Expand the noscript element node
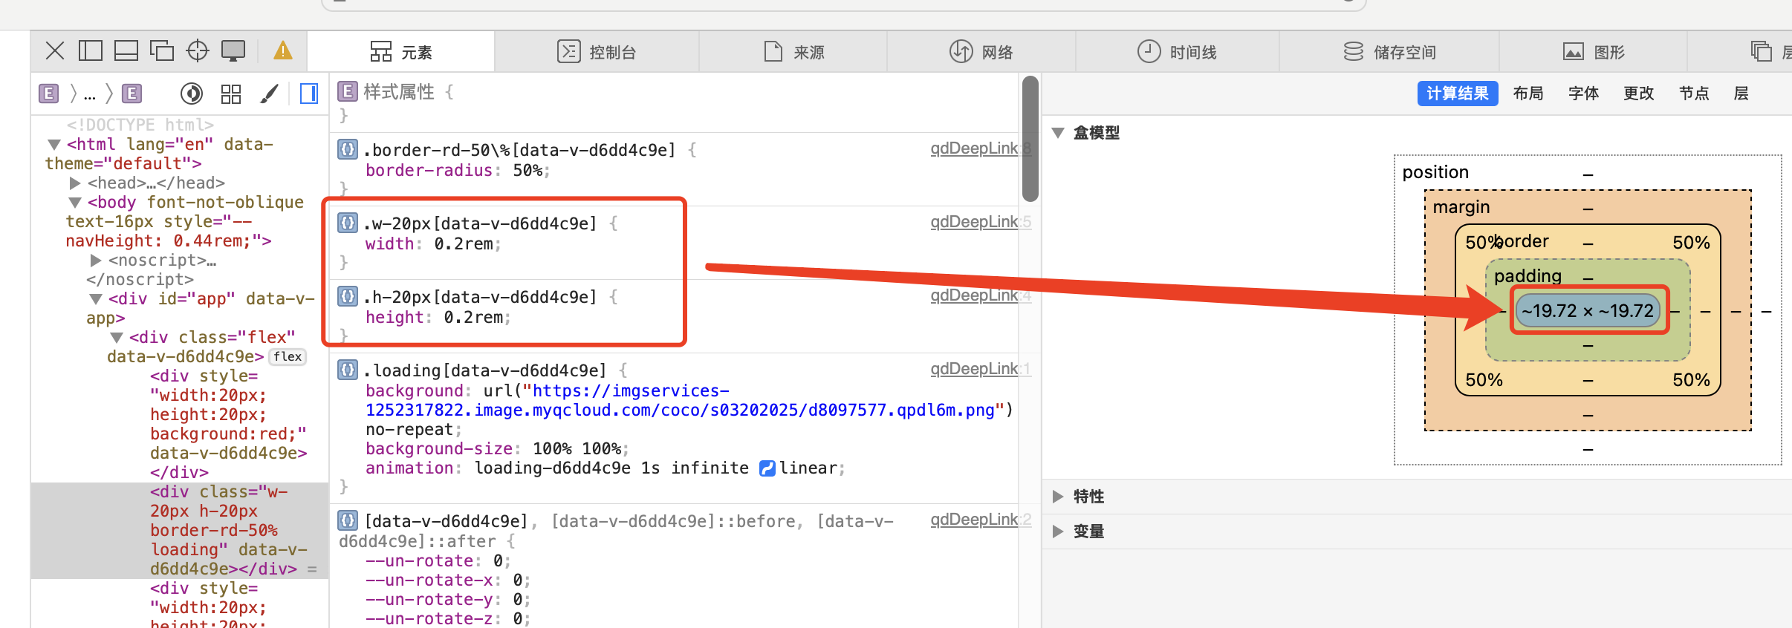 pos(96,260)
